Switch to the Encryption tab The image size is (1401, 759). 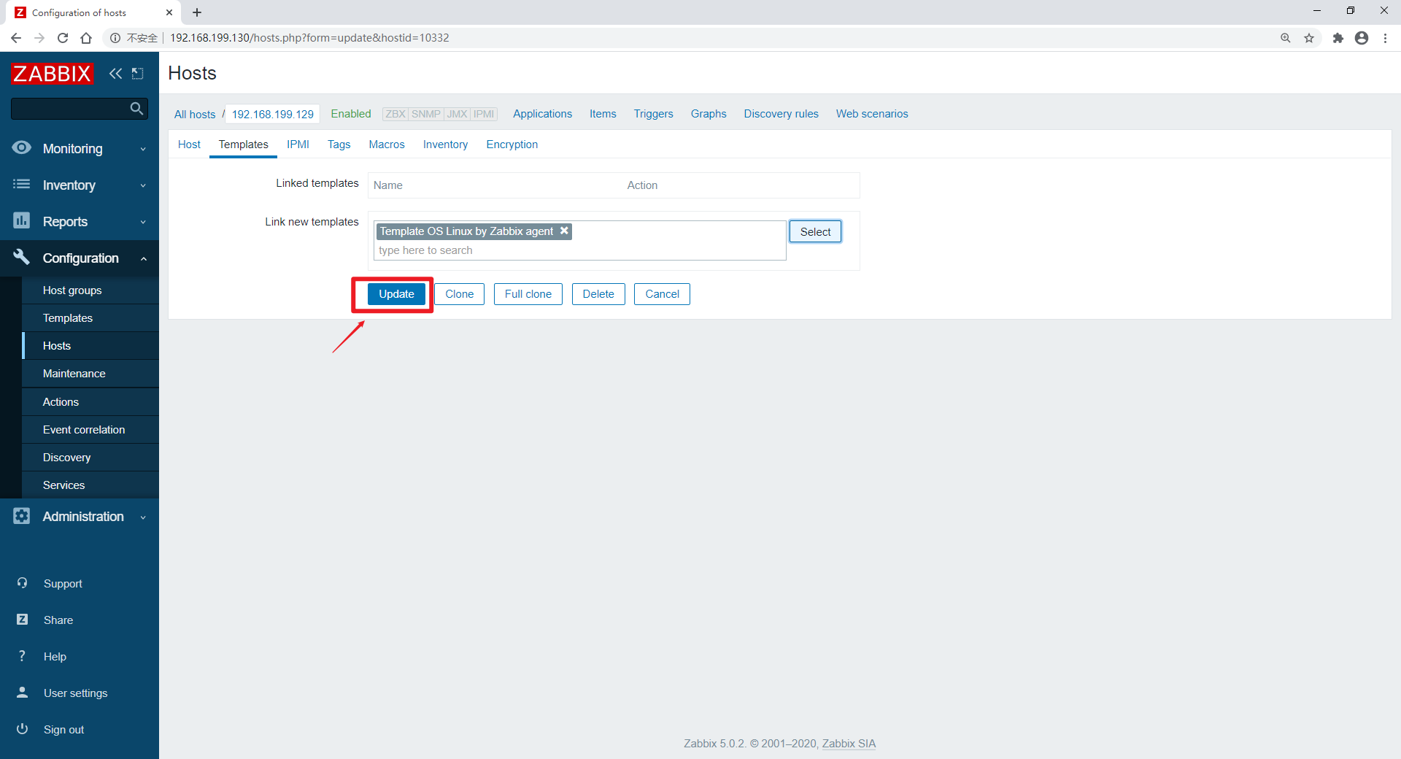512,145
